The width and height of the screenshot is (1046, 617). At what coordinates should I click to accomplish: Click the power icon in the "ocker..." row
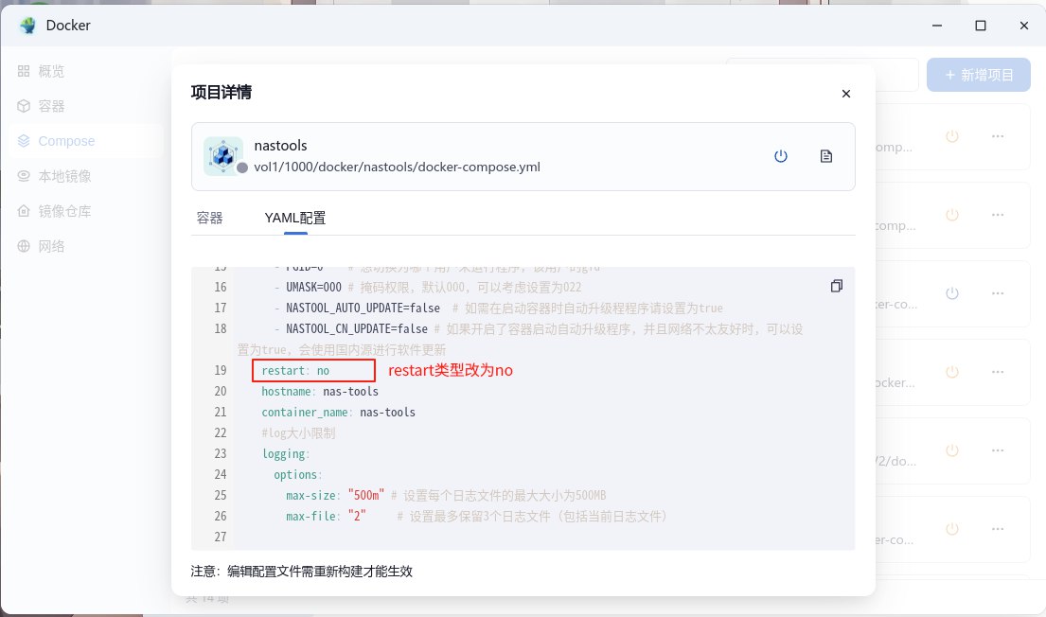pyautogui.click(x=952, y=372)
